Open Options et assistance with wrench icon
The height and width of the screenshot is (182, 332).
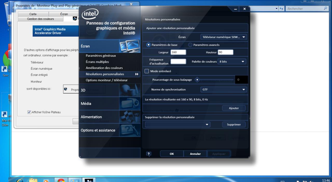(x=109, y=130)
